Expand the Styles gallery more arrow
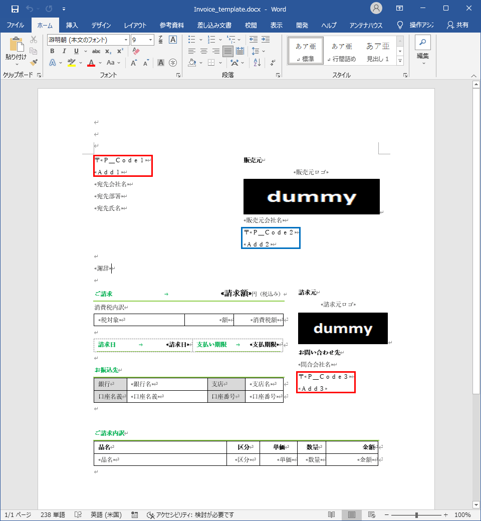 [400, 61]
